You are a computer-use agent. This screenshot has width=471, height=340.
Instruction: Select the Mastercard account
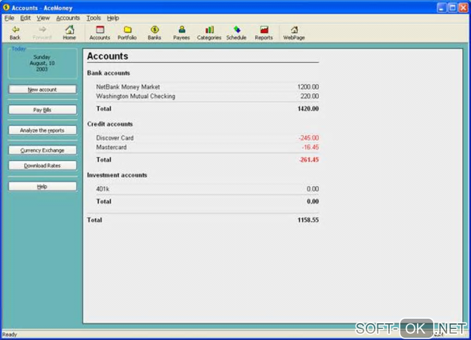coord(111,147)
